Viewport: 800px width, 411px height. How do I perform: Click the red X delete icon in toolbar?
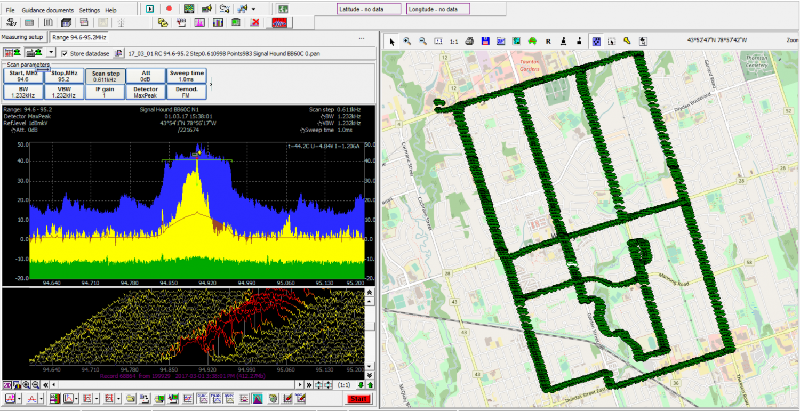click(255, 22)
